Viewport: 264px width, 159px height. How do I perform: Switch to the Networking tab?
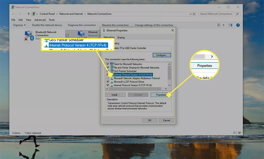click(109, 37)
